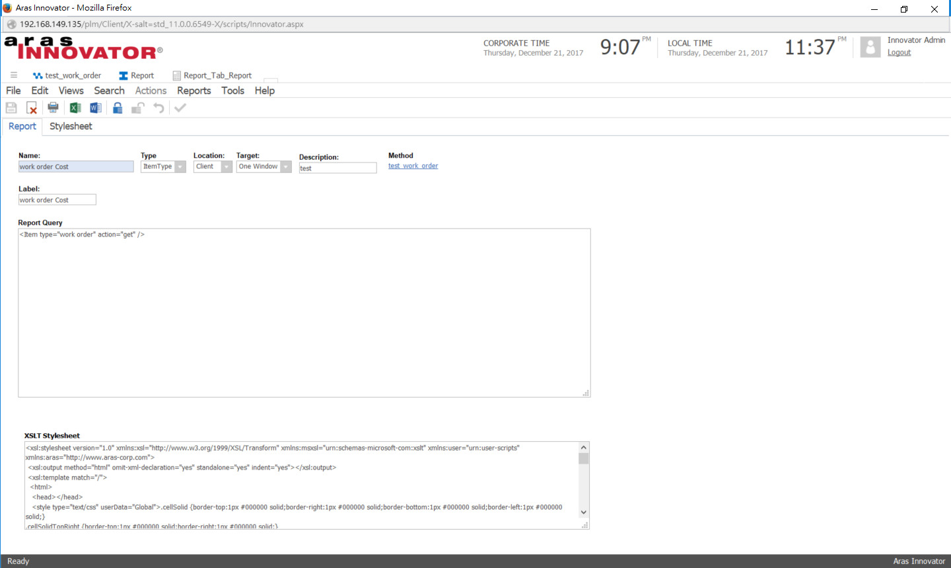
Task: Click the corporate time 9:07 display
Action: (x=620, y=48)
